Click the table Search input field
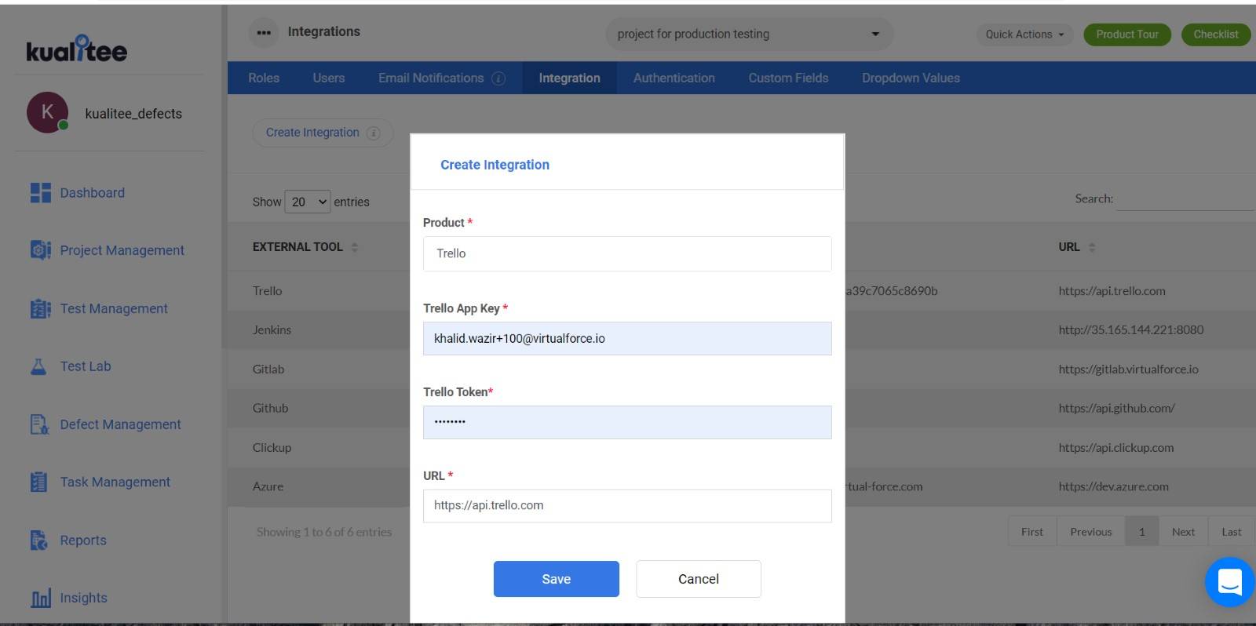Viewport: 1256px width, 626px height. tap(1185, 199)
